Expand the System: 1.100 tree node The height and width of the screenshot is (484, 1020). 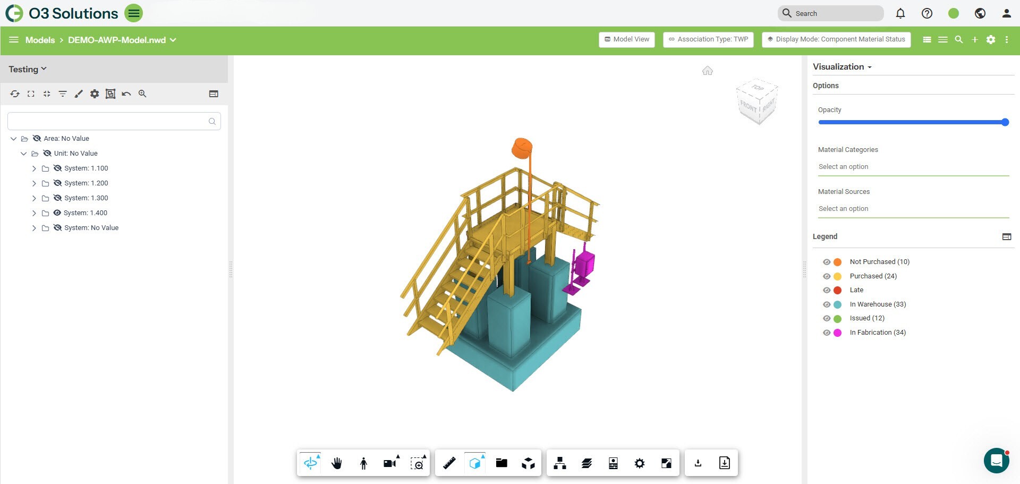(x=34, y=168)
